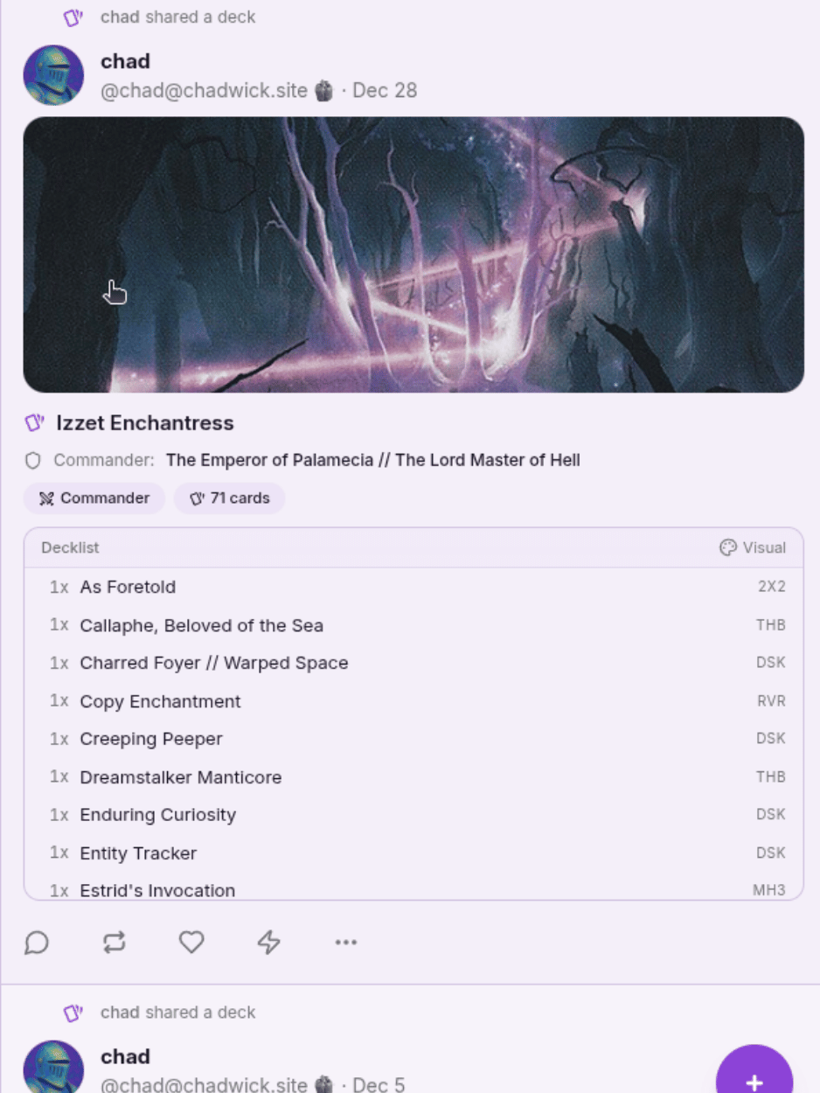The height and width of the screenshot is (1093, 820).
Task: Like the post with the heart icon
Action: [x=191, y=942]
